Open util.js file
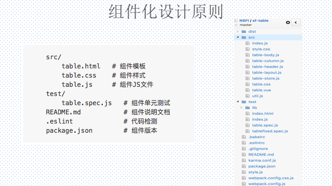This screenshot has height=186, width=332. [x=257, y=96]
